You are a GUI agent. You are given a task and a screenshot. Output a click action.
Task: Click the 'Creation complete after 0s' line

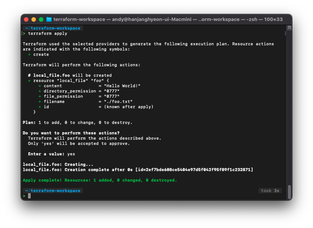coord(138,170)
